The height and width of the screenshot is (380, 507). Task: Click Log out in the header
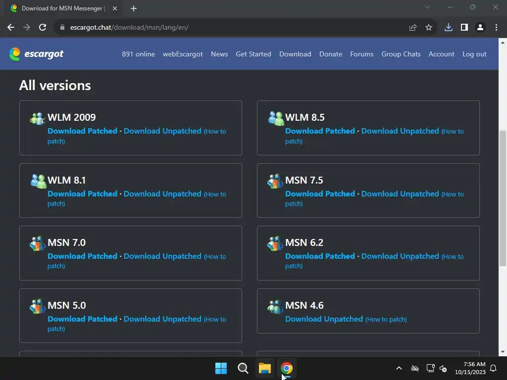474,54
